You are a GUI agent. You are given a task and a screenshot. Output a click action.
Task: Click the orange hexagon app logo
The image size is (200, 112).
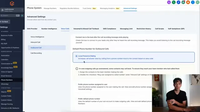(x=12, y=3)
